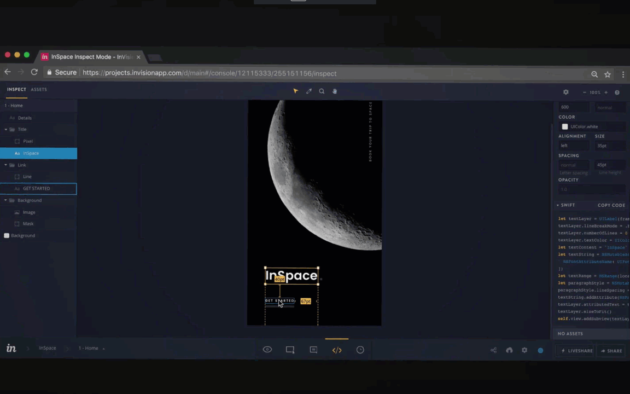Go back in the browser

(x=8, y=72)
